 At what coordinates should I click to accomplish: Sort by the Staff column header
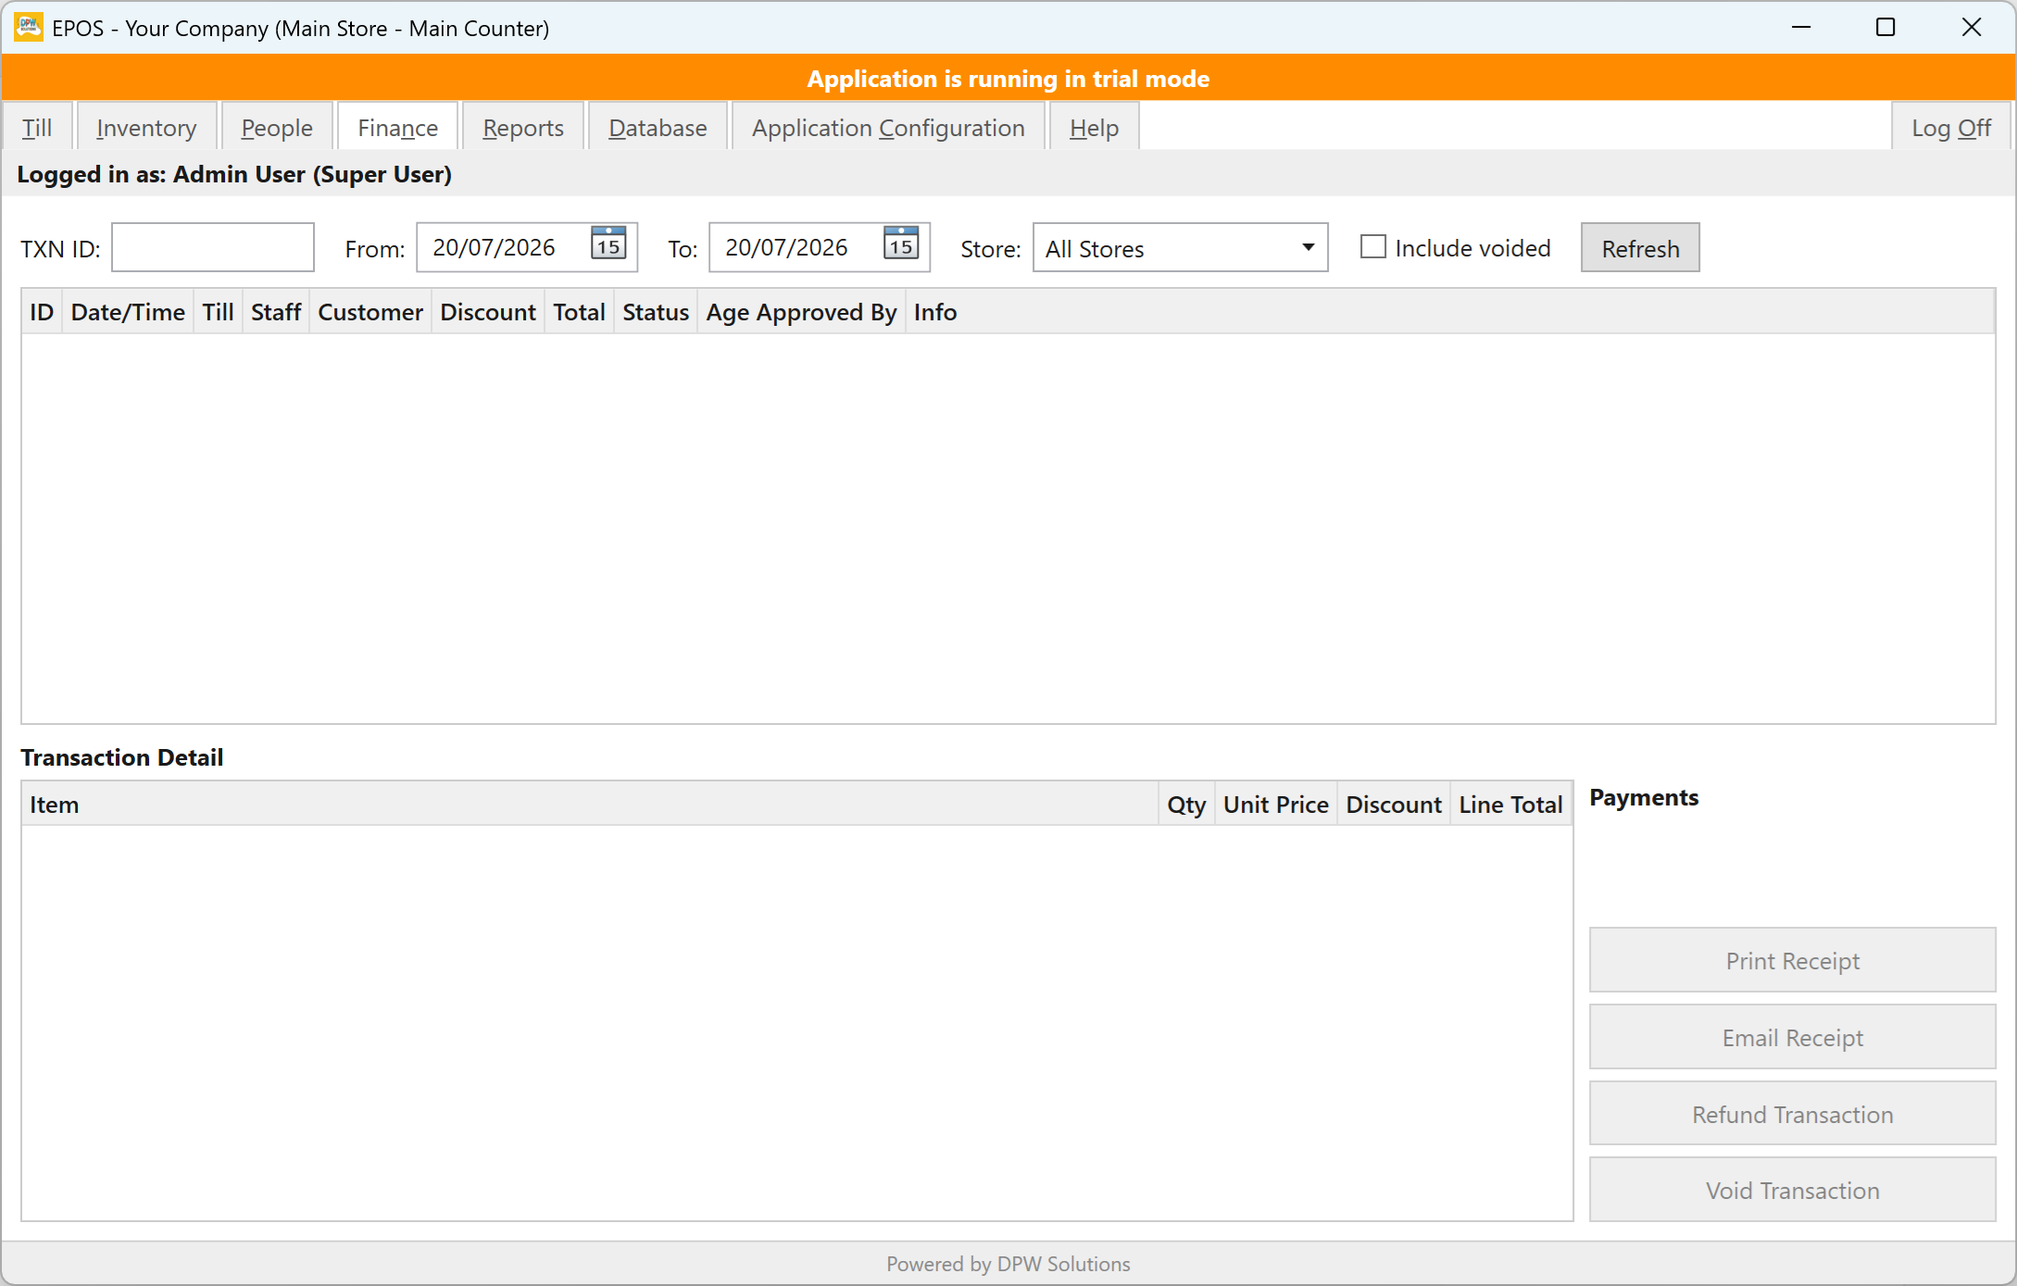click(276, 312)
